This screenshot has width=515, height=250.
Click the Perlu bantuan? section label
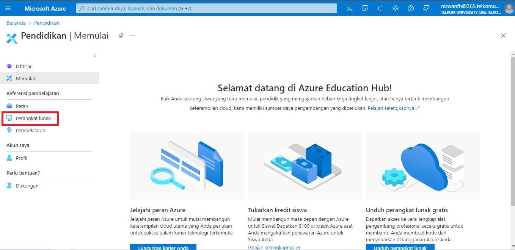click(23, 173)
